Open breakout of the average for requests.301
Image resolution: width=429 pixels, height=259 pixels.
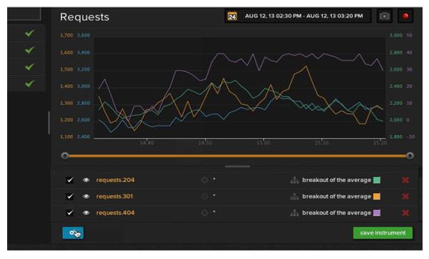click(337, 196)
